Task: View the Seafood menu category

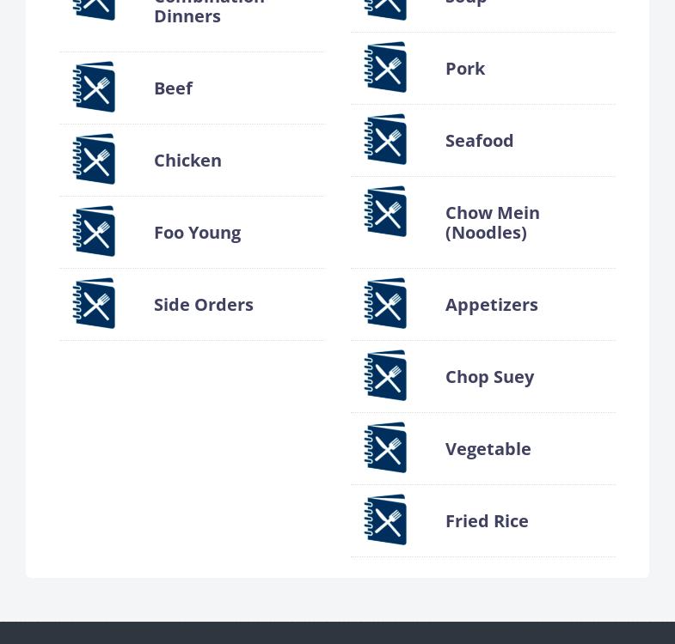Action: (479, 141)
